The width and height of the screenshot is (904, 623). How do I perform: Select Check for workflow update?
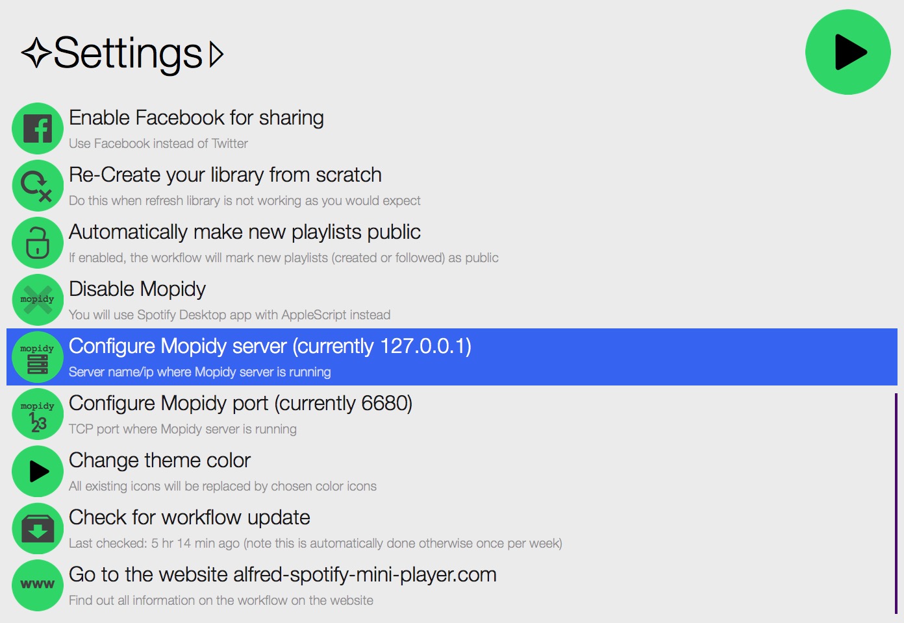(452, 528)
